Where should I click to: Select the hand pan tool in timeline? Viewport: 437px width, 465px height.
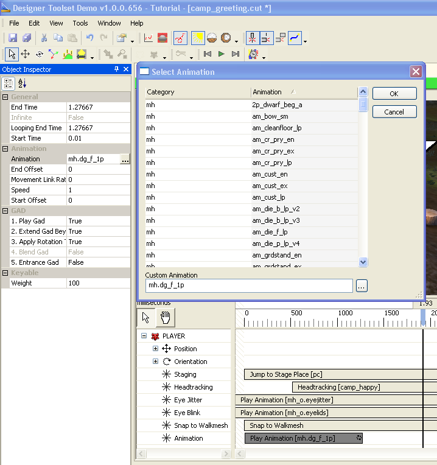coord(165,317)
